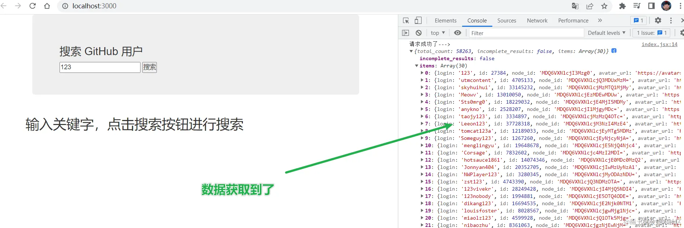Select the Console tab
The image size is (684, 228).
point(477,21)
